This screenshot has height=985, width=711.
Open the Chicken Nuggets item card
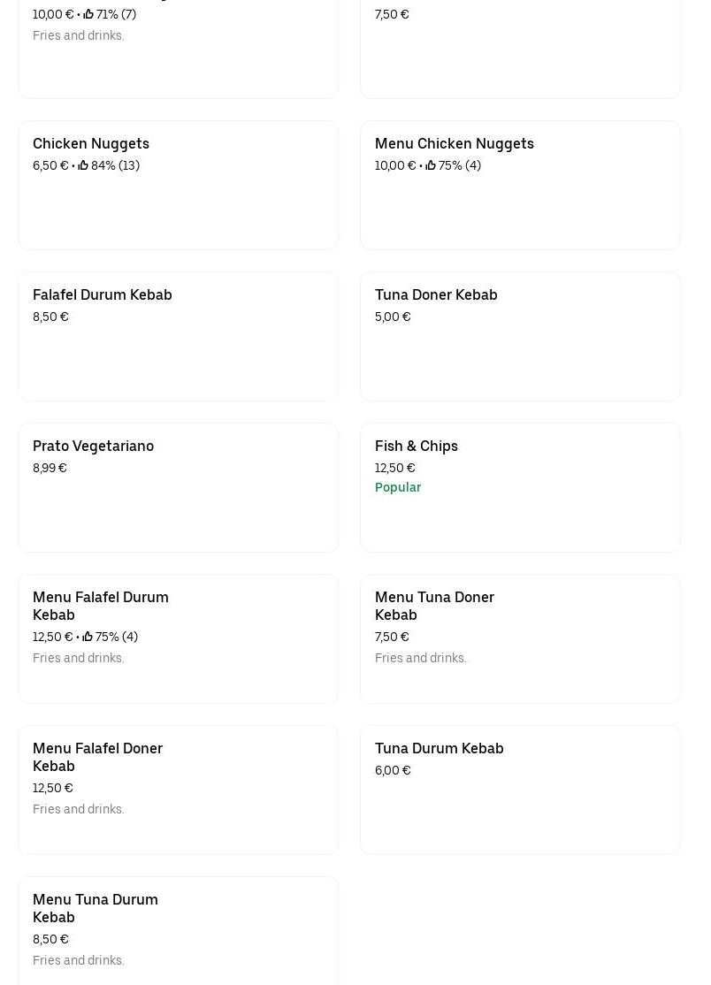[x=178, y=185]
